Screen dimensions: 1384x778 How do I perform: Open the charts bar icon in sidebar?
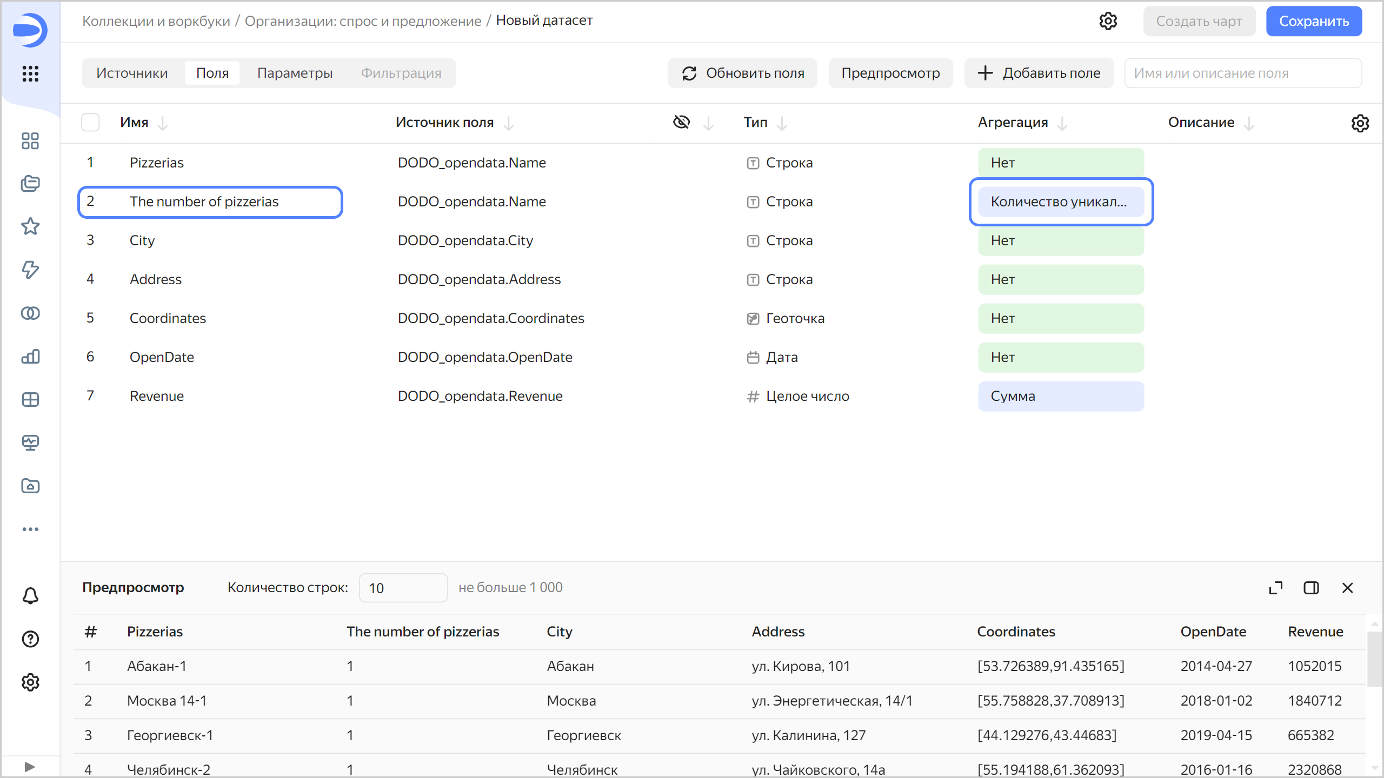[x=30, y=356]
